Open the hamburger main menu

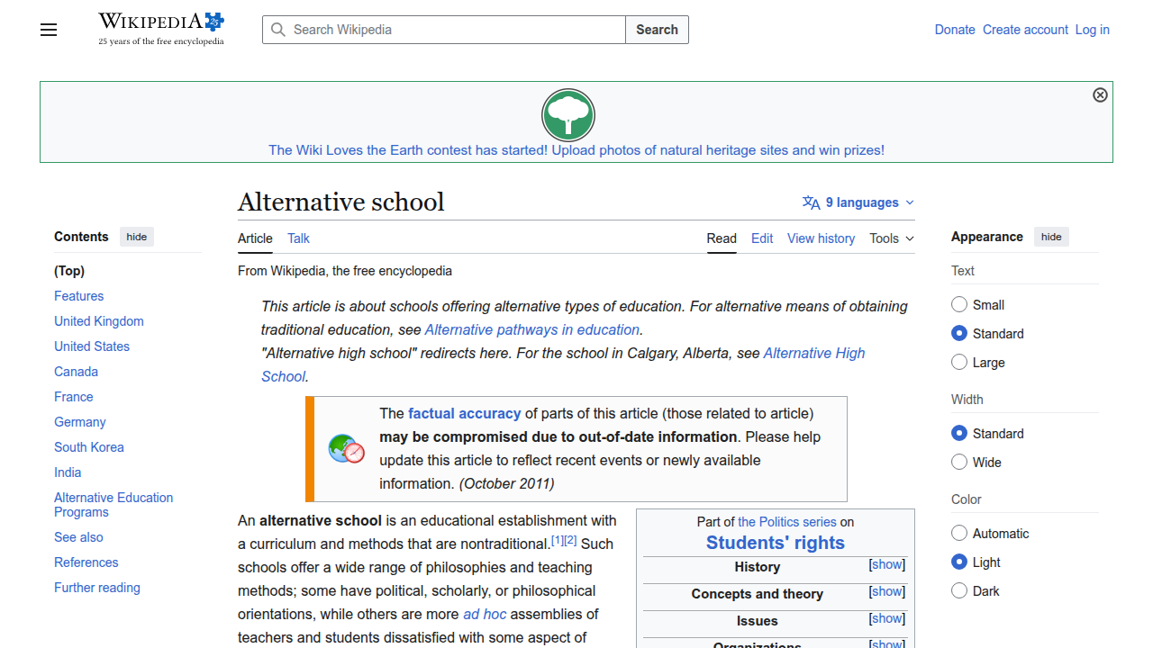(49, 30)
